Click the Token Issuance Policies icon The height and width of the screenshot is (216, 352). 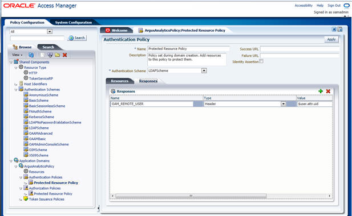click(x=26, y=198)
